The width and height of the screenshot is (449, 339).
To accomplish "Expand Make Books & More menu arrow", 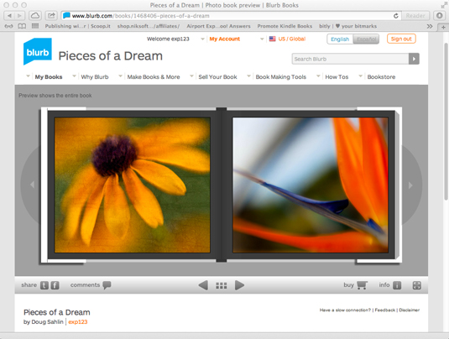I will tap(121, 76).
